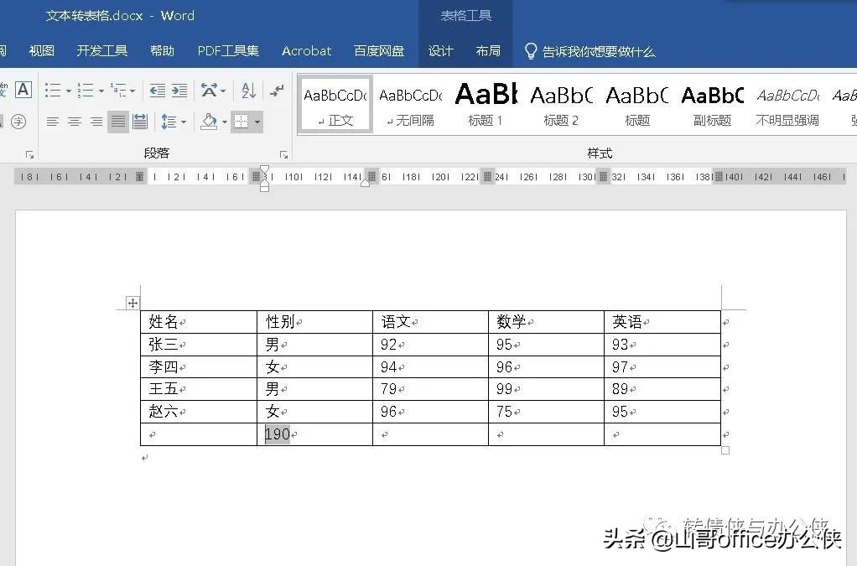Toggle center paragraph alignment
This screenshot has width=857, height=566.
[75, 120]
